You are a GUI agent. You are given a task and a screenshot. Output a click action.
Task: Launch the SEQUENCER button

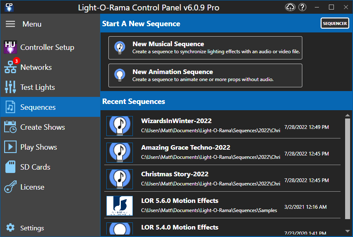point(335,23)
